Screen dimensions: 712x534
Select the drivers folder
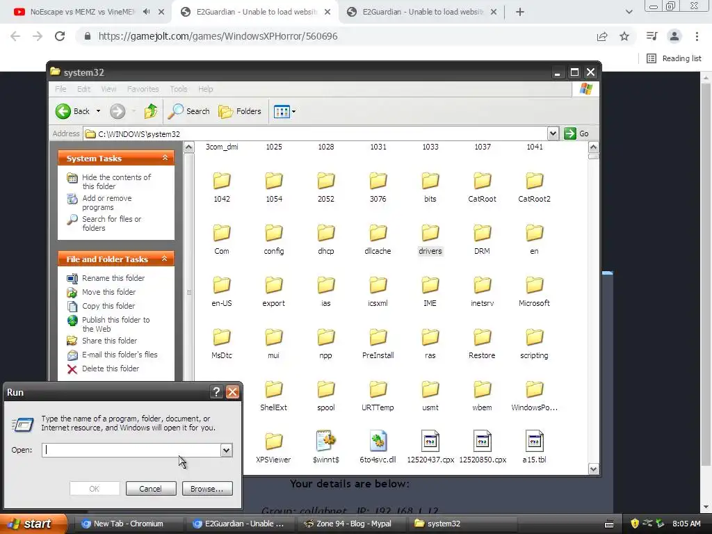tap(430, 240)
